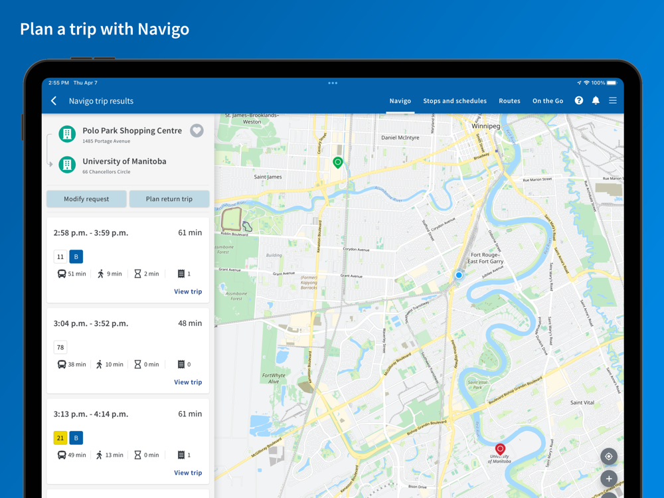The width and height of the screenshot is (664, 498).
Task: Click yellow route 21 badge
Action: (x=60, y=438)
